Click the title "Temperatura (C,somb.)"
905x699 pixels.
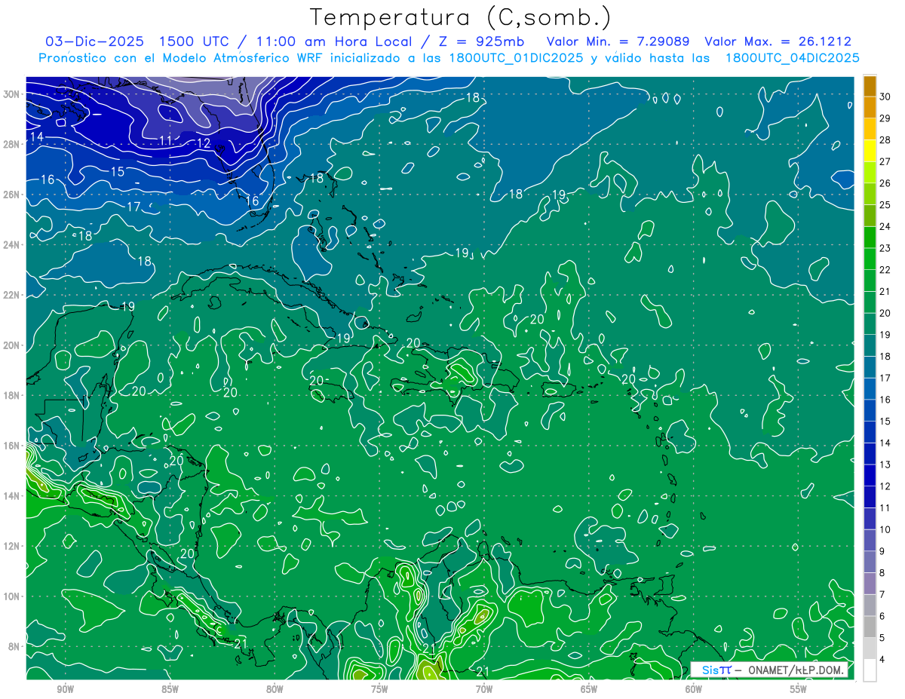click(x=461, y=17)
